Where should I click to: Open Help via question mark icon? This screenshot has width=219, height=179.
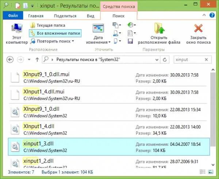pyautogui.click(x=212, y=15)
